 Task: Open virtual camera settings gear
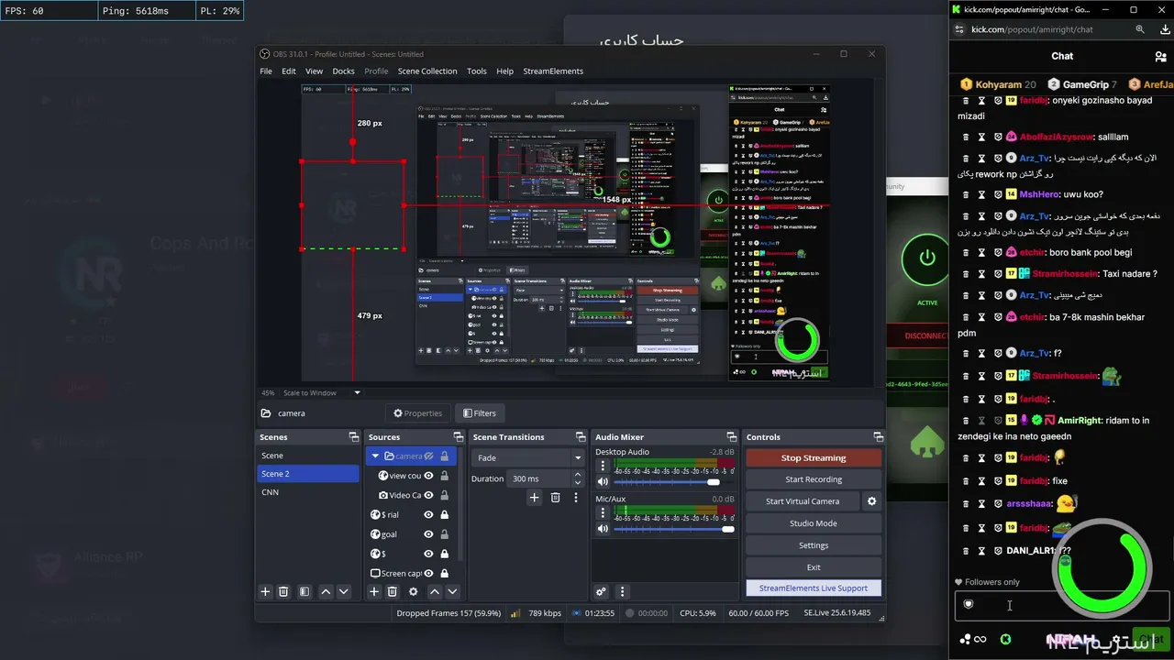coord(872,501)
